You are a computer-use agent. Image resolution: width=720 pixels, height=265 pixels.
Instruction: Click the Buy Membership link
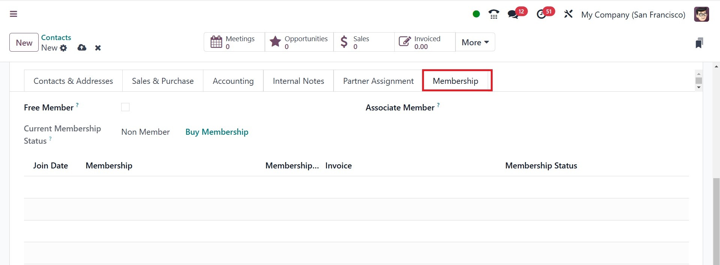coord(217,132)
